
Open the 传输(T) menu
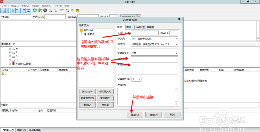[35, 6]
